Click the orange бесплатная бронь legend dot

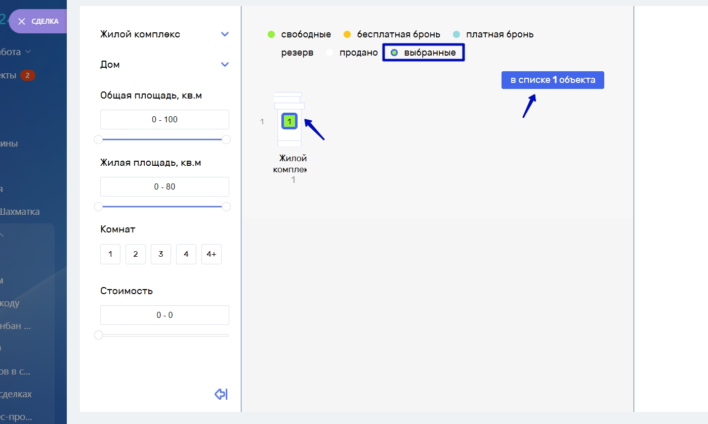point(347,34)
